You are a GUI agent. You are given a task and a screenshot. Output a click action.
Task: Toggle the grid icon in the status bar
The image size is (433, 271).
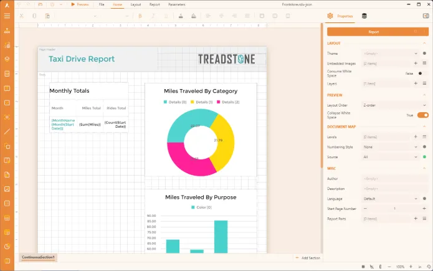click(363, 267)
